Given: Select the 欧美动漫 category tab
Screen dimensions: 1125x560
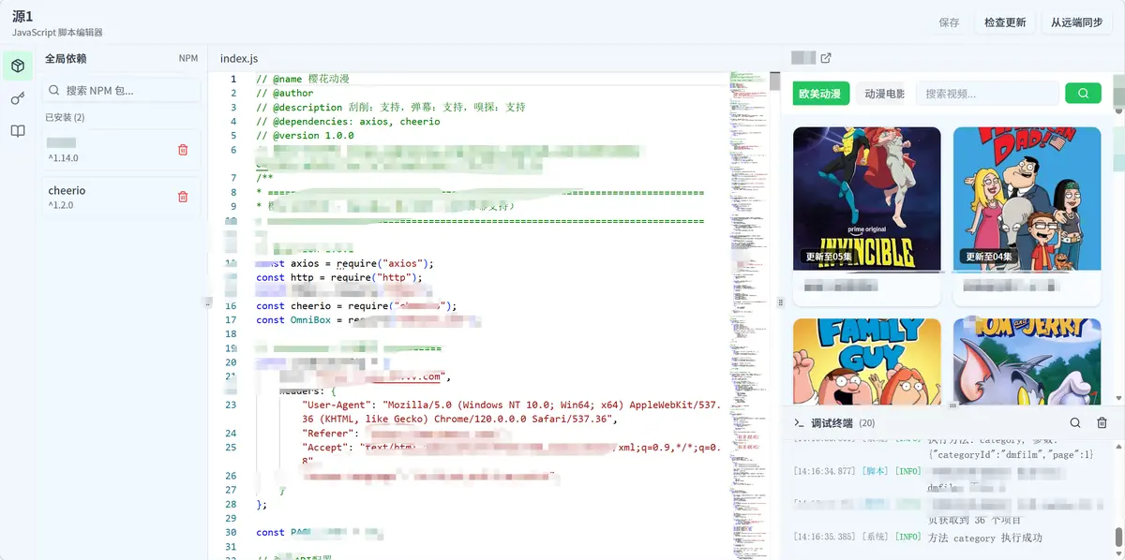Looking at the screenshot, I should coord(820,94).
